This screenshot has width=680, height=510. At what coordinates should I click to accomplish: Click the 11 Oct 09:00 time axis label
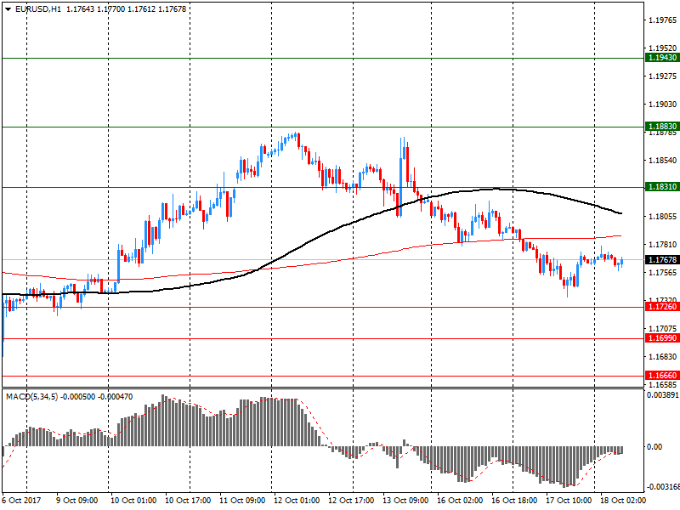(x=242, y=500)
